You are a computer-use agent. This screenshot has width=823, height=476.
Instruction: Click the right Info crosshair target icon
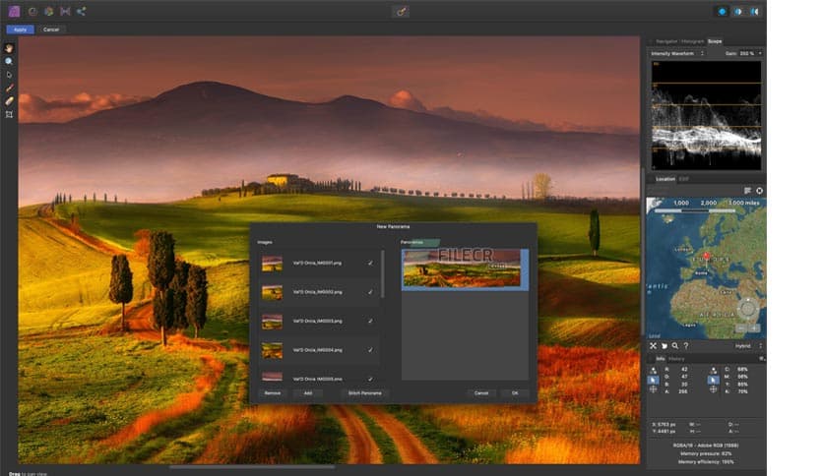[713, 389]
